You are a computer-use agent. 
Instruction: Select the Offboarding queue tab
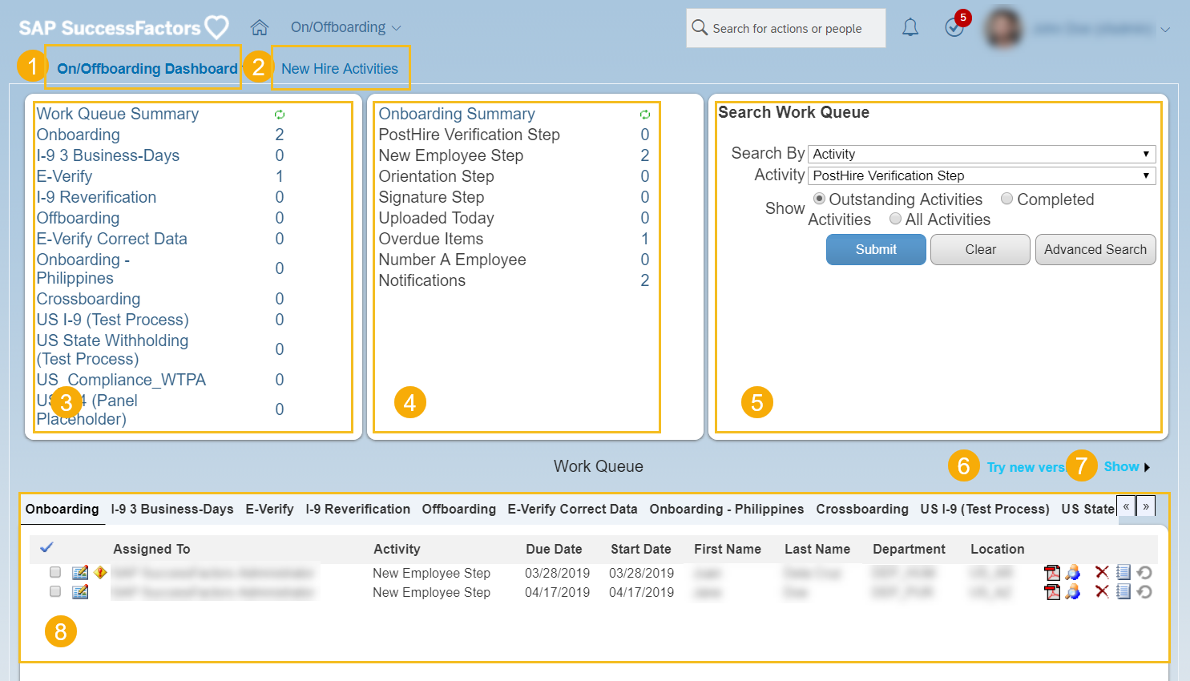(459, 509)
